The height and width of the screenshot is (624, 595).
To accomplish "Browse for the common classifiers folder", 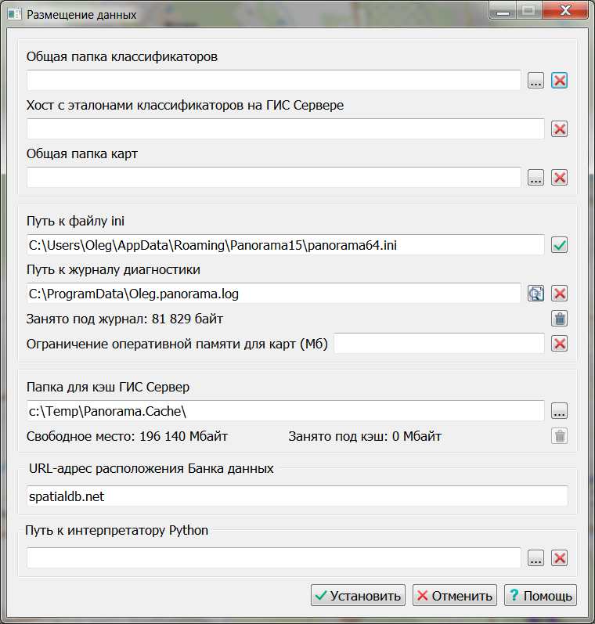I will pyautogui.click(x=535, y=81).
